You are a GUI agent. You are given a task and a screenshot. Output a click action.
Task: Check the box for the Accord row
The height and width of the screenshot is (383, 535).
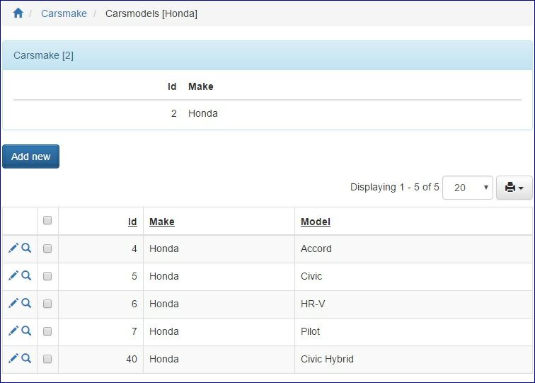(x=47, y=248)
